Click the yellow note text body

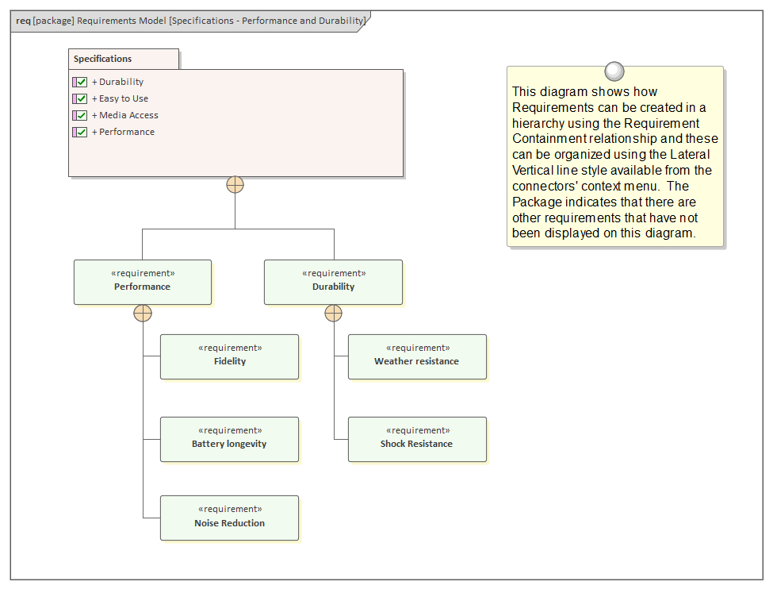(x=614, y=163)
